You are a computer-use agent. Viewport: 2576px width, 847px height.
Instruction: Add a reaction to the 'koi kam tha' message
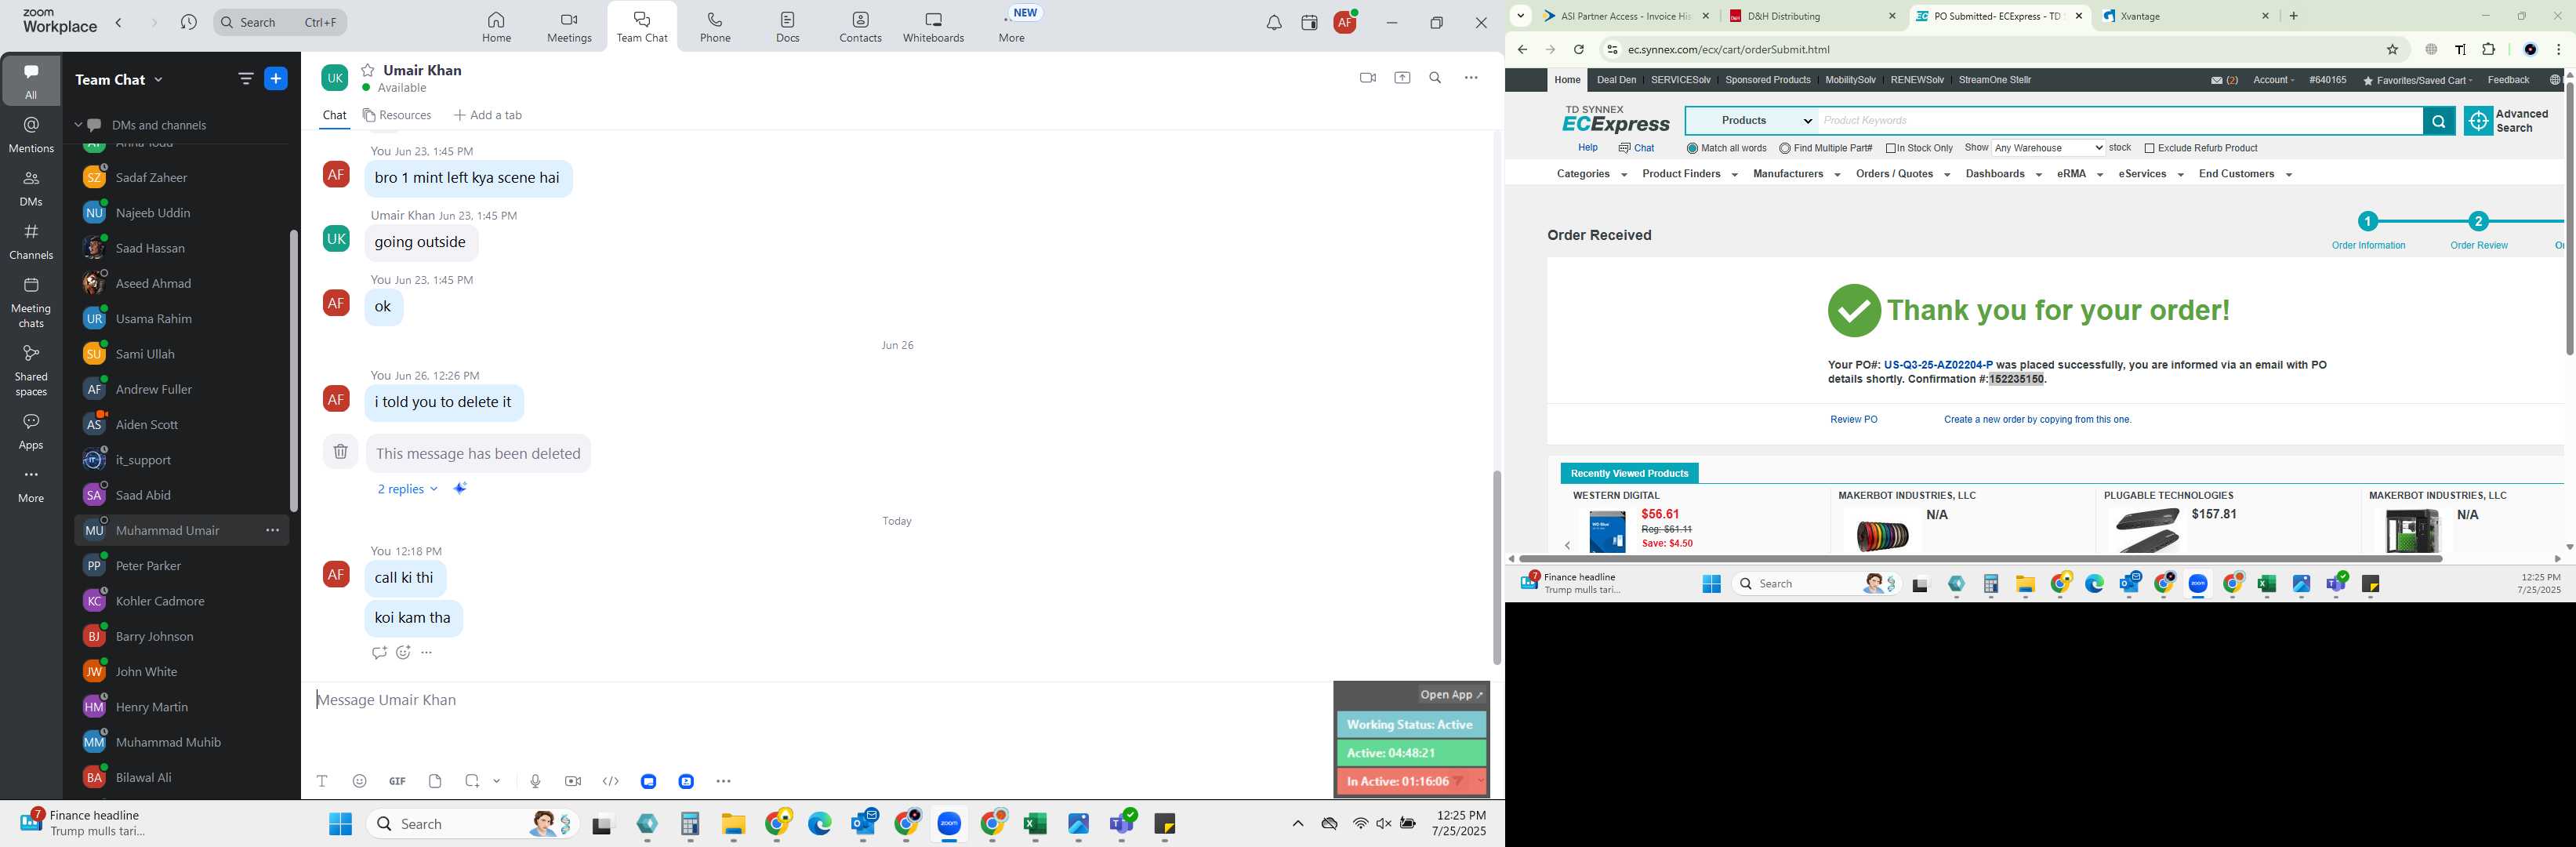tap(403, 653)
